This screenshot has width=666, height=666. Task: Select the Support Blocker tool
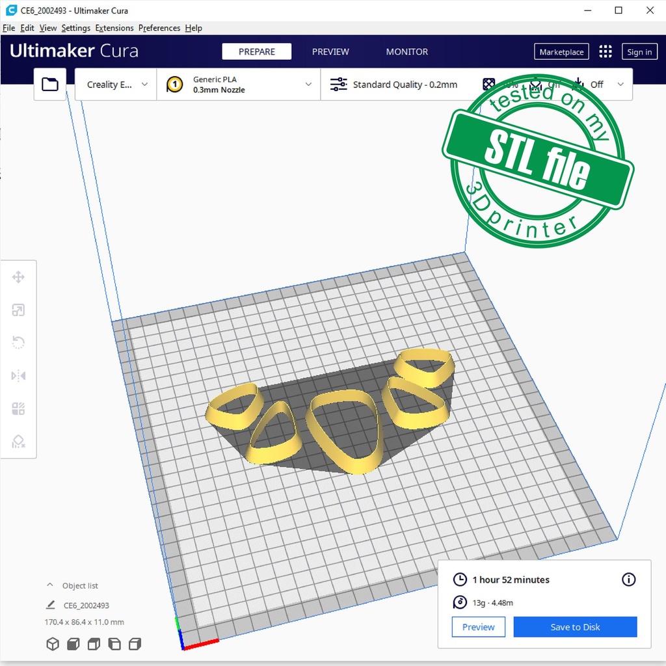point(18,442)
